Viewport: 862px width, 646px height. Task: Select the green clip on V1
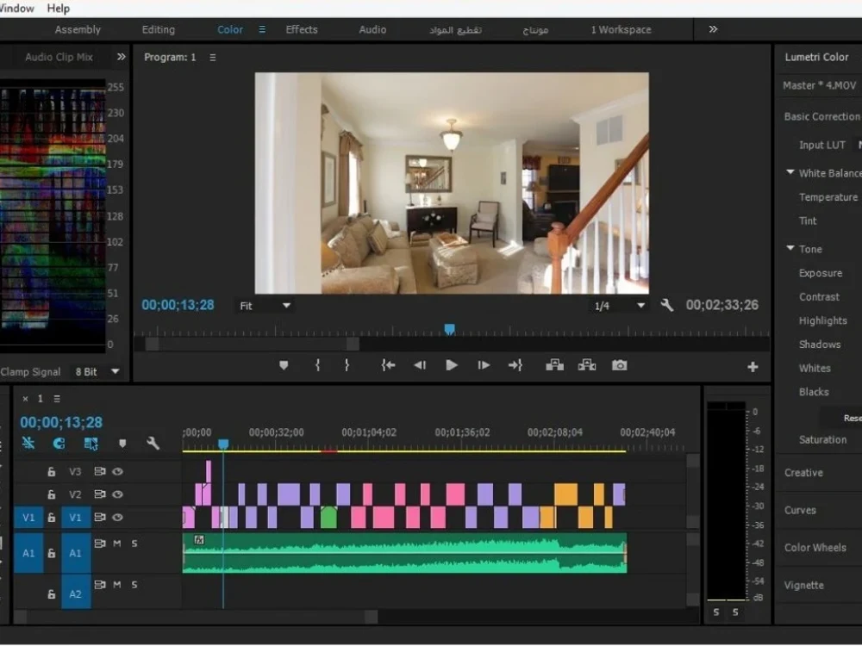pyautogui.click(x=328, y=518)
